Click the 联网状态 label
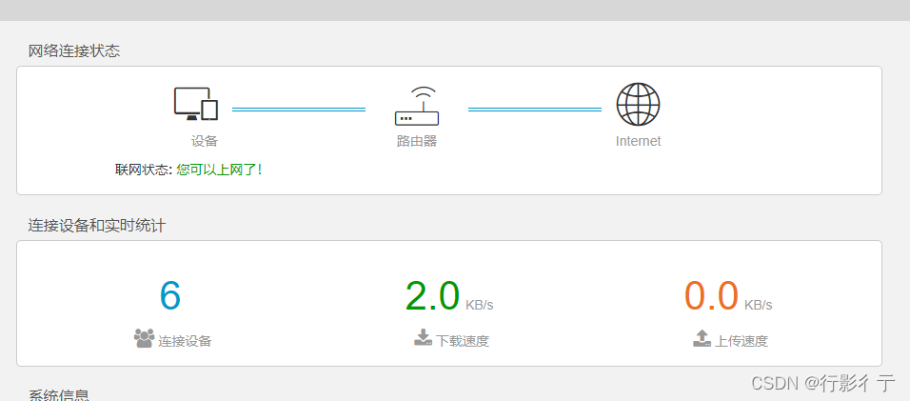 [142, 170]
